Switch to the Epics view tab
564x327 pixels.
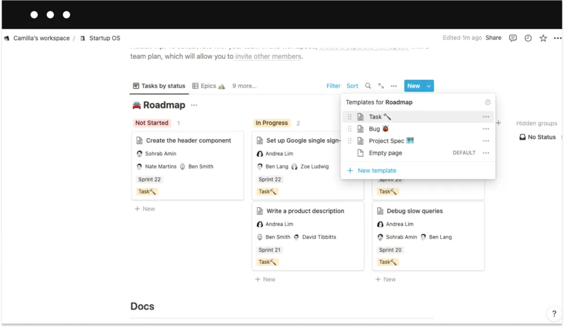[209, 86]
